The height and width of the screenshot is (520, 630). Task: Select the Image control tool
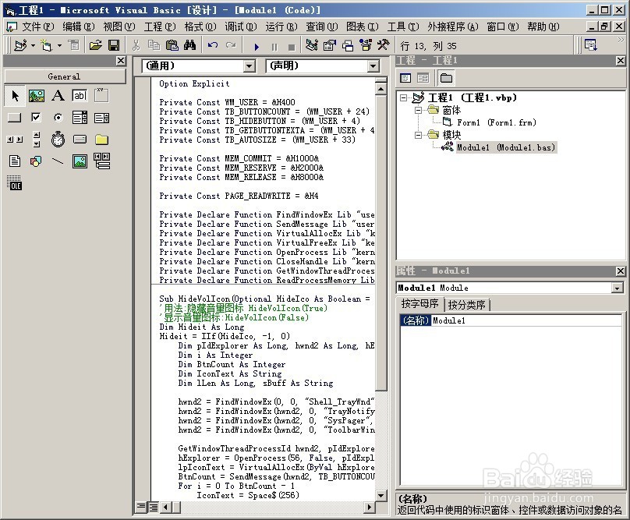pyautogui.click(x=80, y=161)
